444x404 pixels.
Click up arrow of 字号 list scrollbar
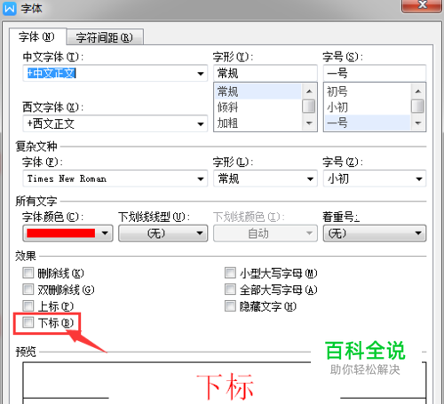[x=418, y=91]
